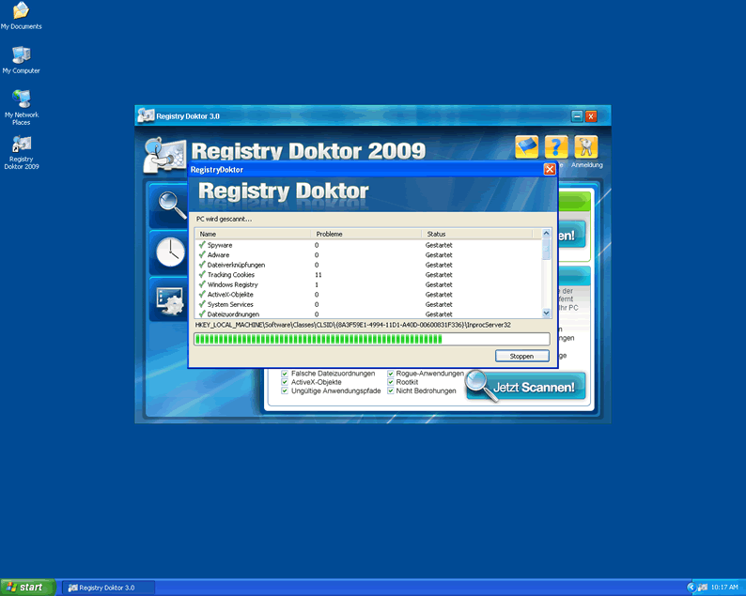Click the question mark help icon
This screenshot has height=596, width=746.
click(556, 147)
